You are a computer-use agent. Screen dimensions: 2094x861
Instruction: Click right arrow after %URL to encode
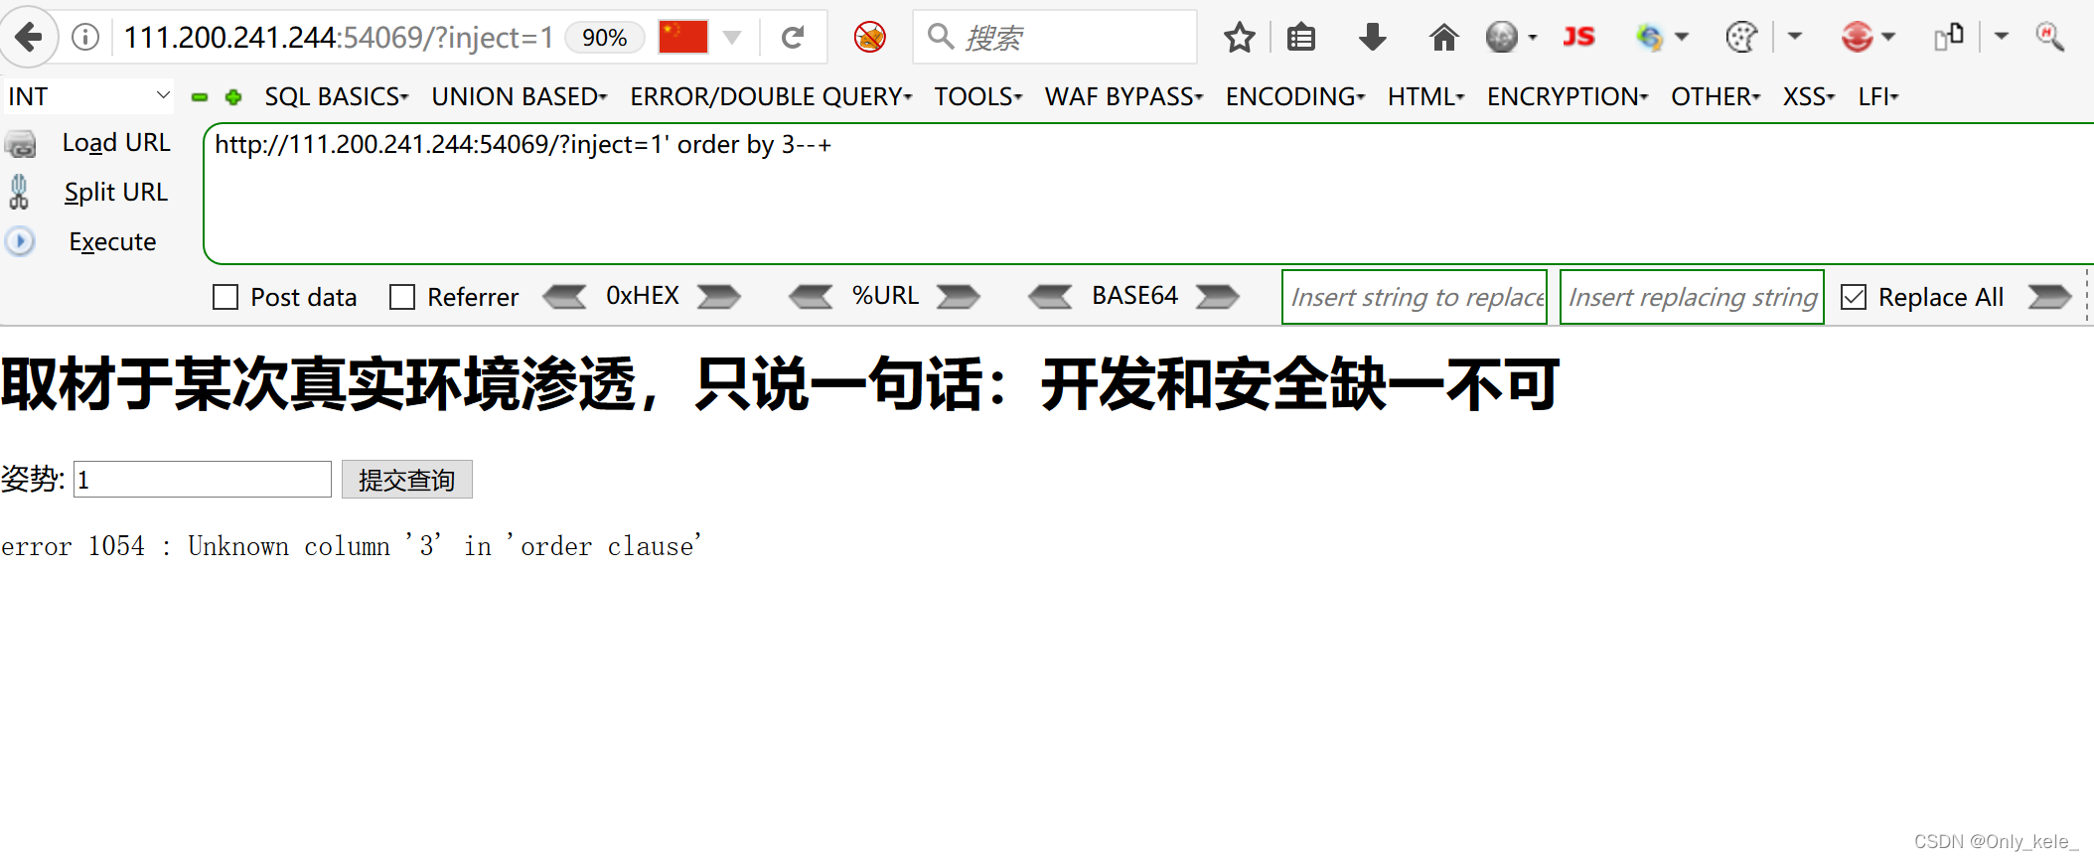click(958, 297)
